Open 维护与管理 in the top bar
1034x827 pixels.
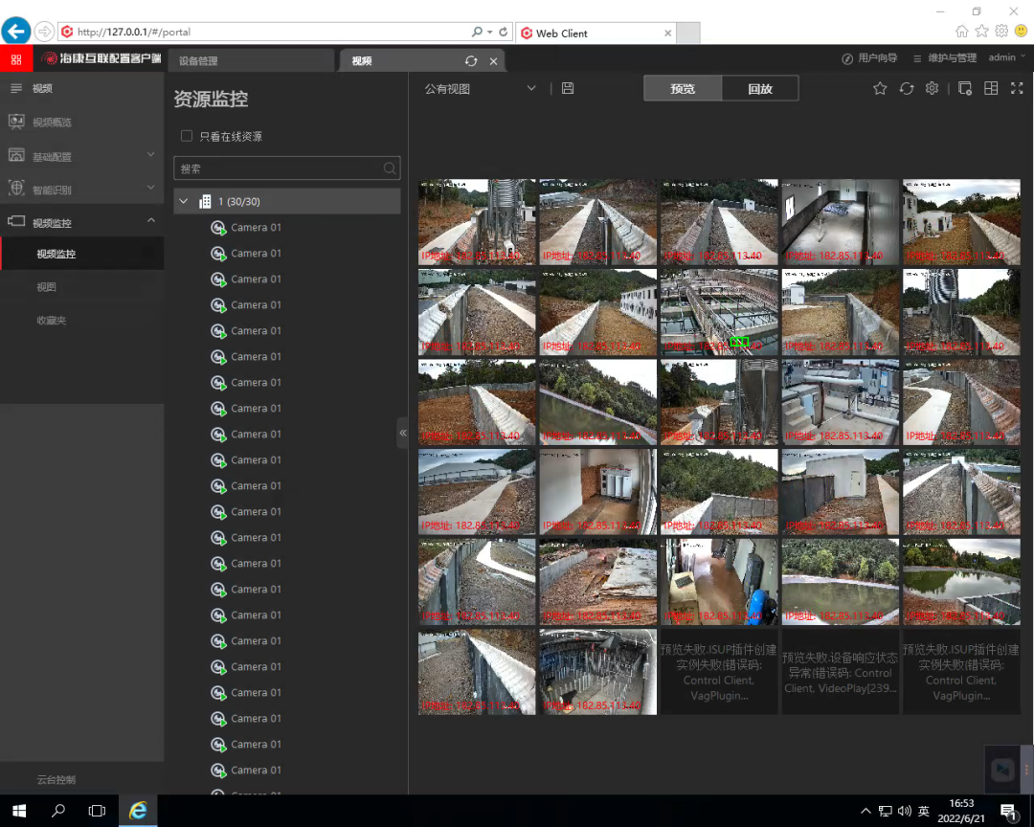coord(945,58)
